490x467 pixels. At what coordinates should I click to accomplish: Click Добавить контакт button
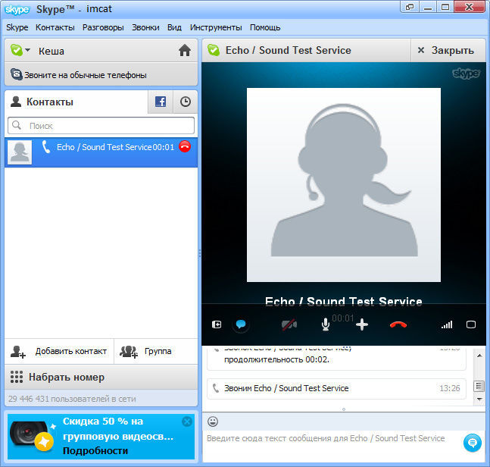[x=60, y=351]
